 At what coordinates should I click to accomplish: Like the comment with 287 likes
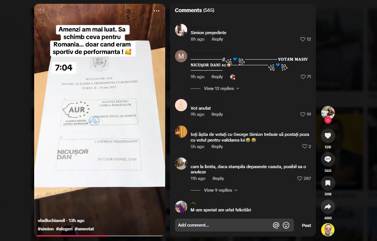[x=300, y=178]
